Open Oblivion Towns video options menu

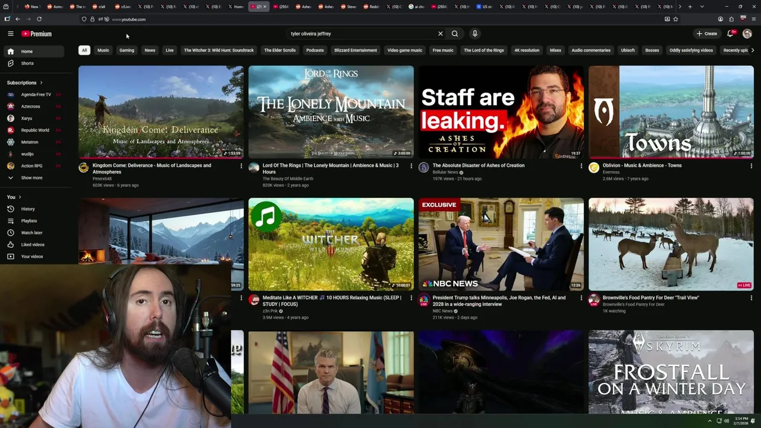(751, 166)
